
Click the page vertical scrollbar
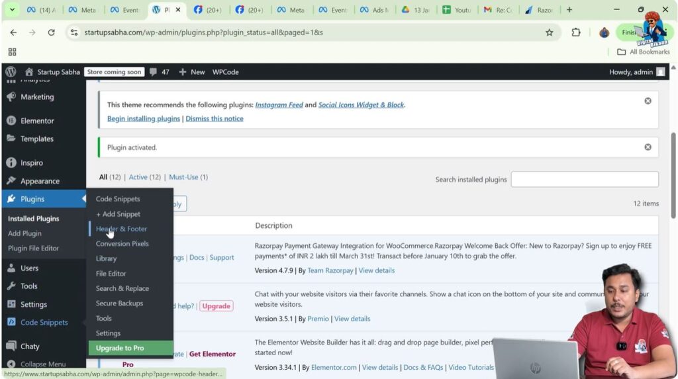(x=673, y=176)
